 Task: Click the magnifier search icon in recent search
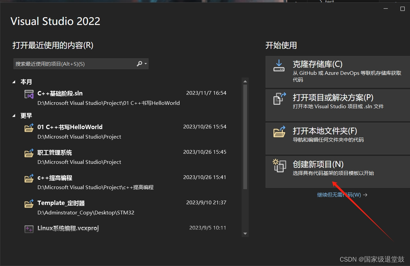[x=139, y=64]
